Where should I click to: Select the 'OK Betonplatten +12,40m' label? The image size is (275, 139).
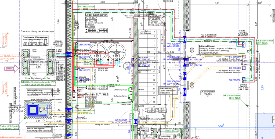(x=208, y=93)
